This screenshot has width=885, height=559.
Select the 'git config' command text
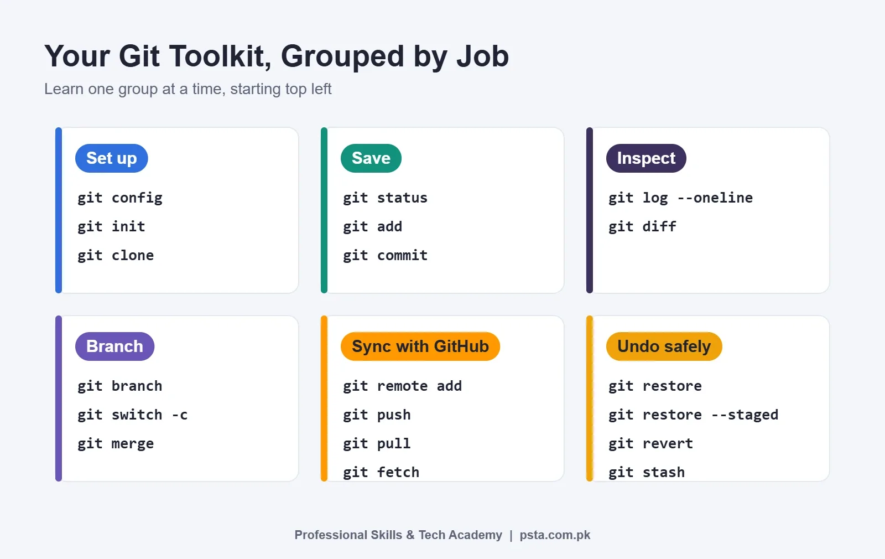click(120, 198)
